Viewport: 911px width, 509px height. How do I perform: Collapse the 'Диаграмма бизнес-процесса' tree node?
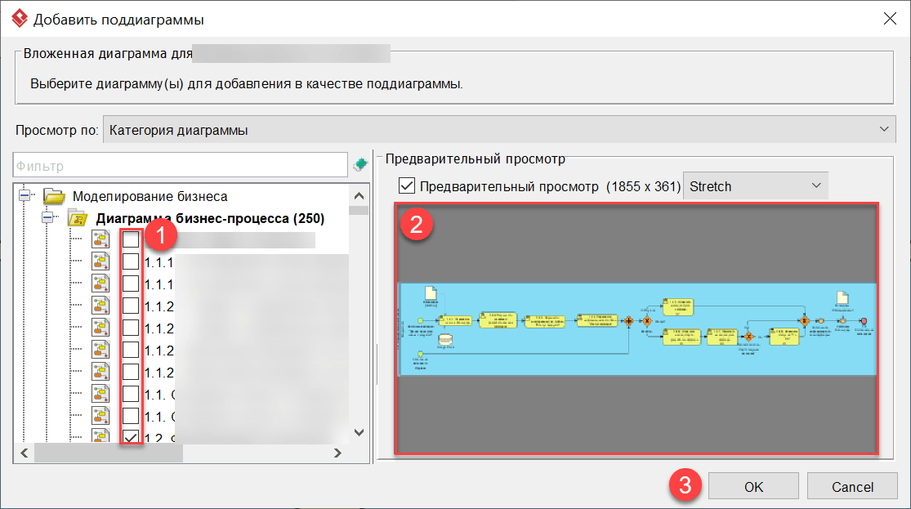[x=49, y=218]
